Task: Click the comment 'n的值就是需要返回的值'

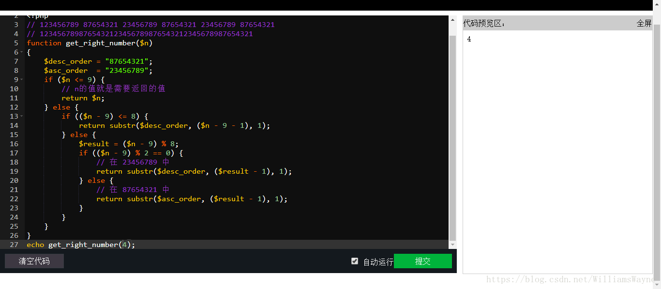Action: (x=114, y=89)
